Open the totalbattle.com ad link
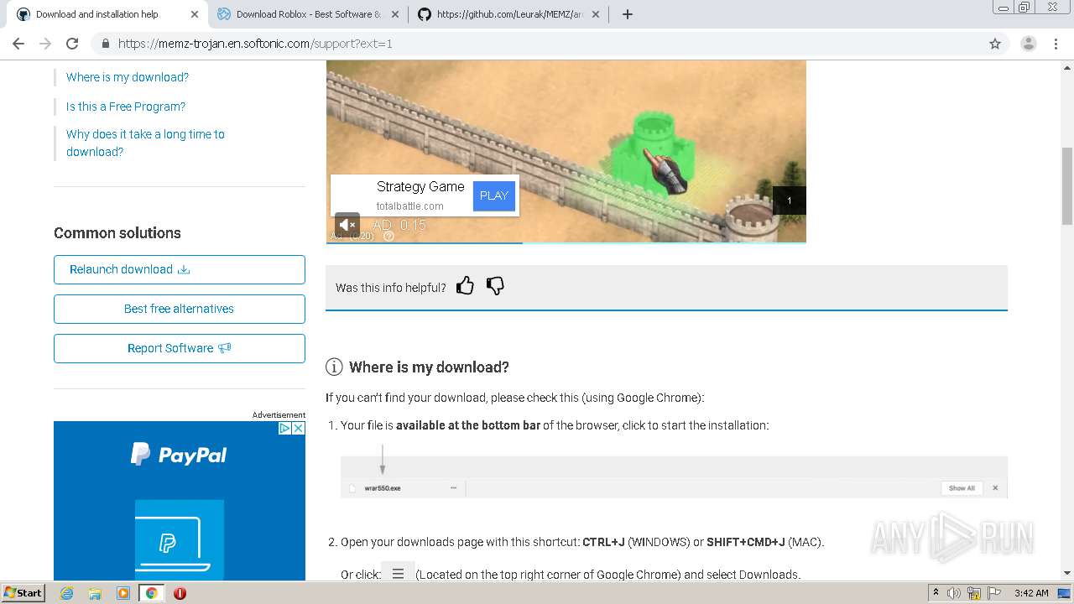This screenshot has height=604, width=1074. coord(409,206)
